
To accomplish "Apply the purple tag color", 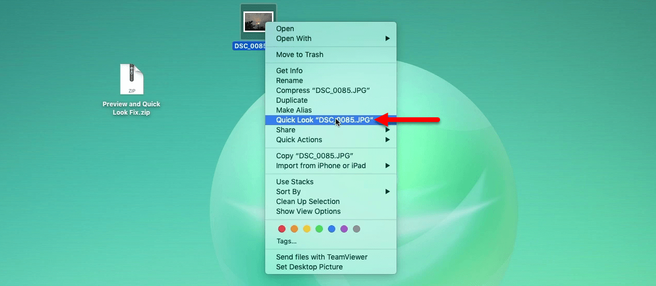I will (x=344, y=229).
